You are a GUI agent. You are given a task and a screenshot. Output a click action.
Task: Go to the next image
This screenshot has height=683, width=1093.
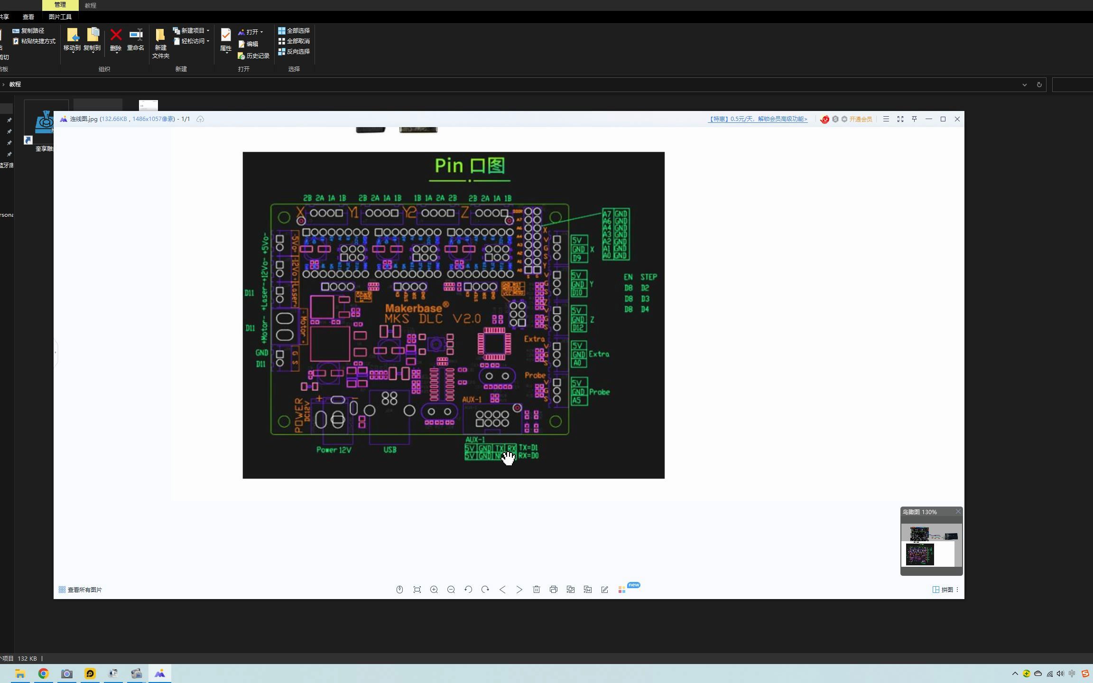[x=519, y=590]
